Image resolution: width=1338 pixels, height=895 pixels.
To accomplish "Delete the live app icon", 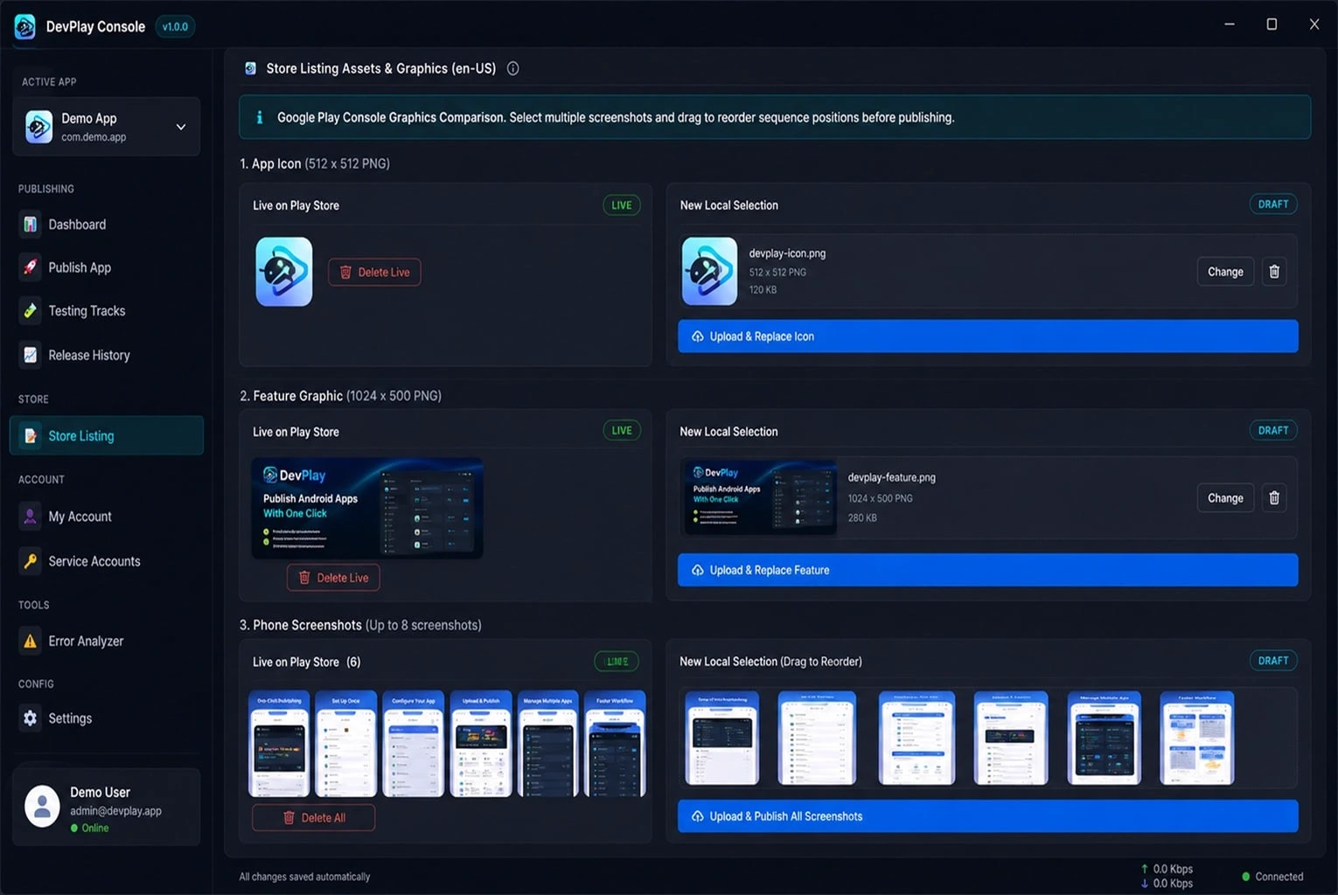I will [x=374, y=272].
